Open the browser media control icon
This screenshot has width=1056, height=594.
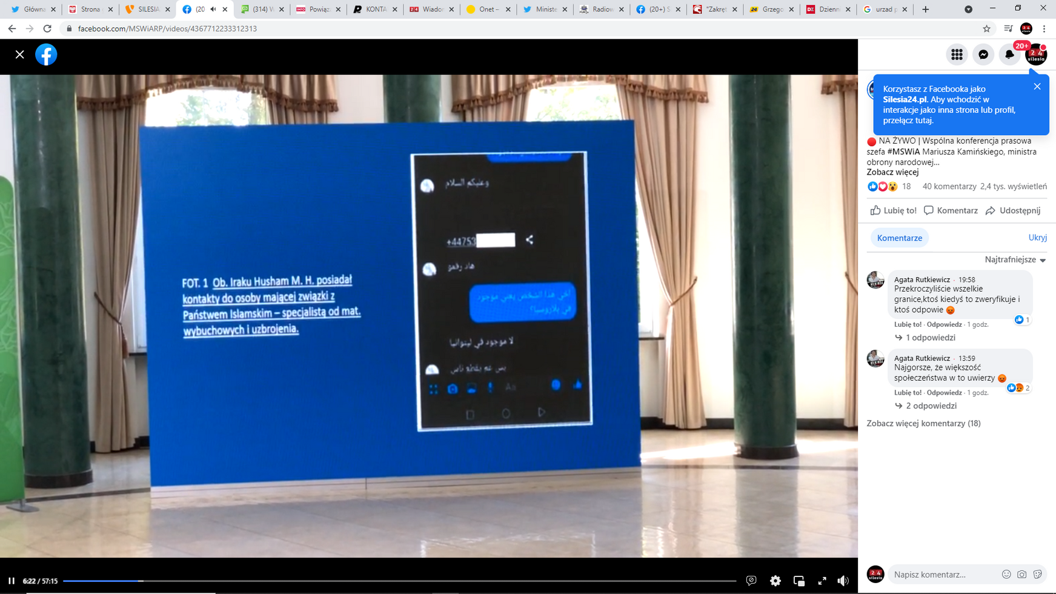(x=1008, y=28)
